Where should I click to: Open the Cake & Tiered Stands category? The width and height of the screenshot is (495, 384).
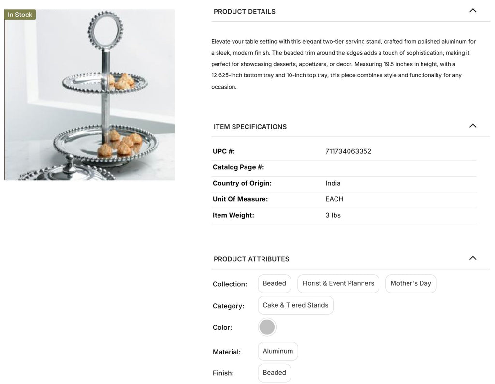tap(295, 305)
